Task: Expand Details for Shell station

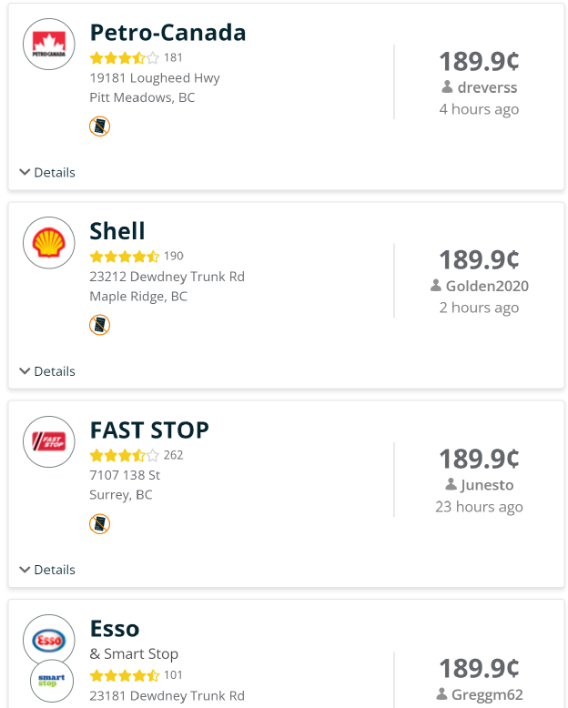Action: [47, 371]
